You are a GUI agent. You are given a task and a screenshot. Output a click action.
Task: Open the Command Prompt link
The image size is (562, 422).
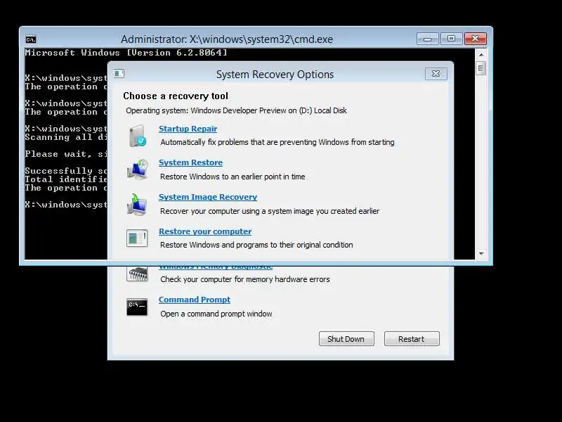[x=195, y=300]
